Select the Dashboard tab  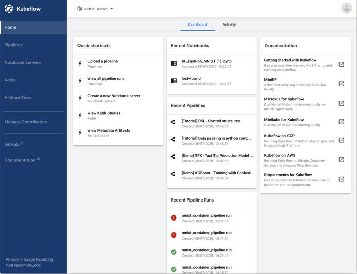197,24
